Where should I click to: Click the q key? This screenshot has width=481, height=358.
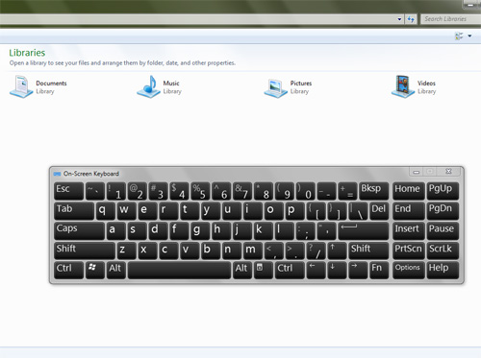[105, 210]
